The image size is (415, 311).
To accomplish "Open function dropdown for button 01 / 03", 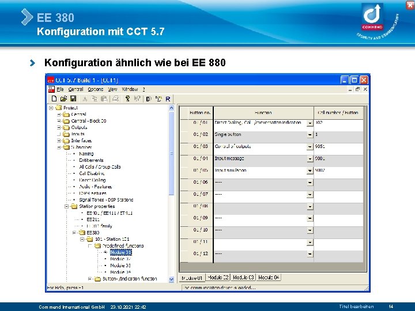I will (x=310, y=147).
